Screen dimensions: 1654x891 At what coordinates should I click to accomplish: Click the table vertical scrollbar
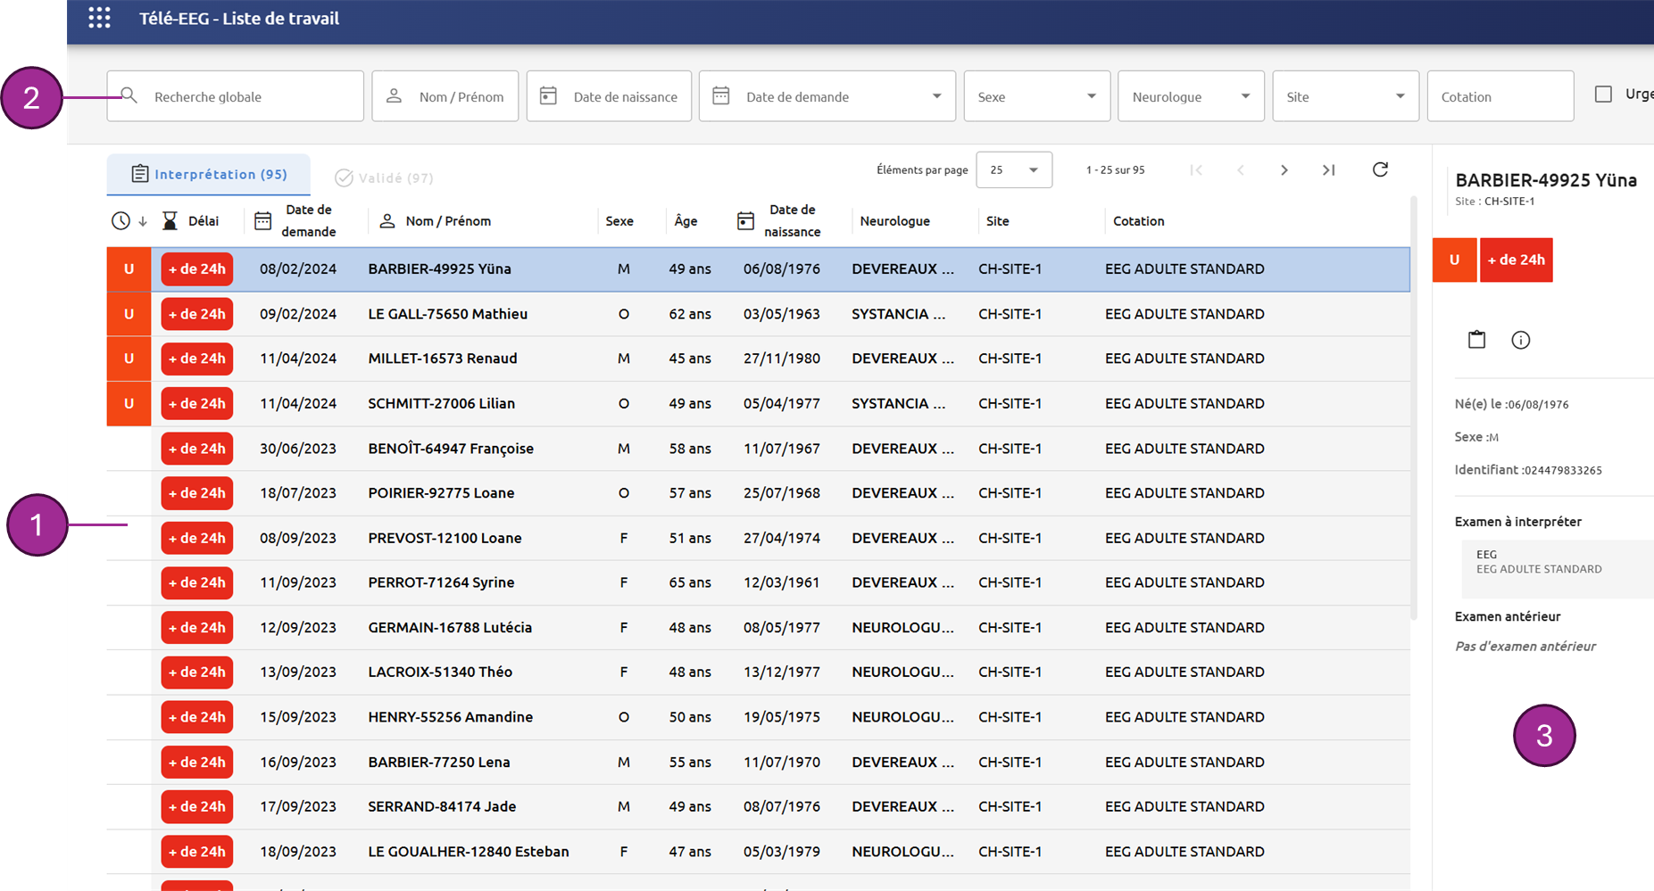click(x=1414, y=408)
